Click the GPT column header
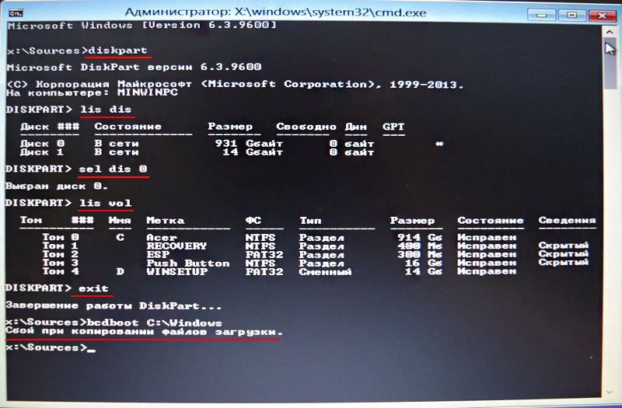 click(x=393, y=127)
